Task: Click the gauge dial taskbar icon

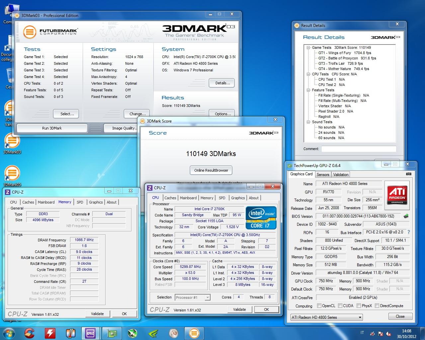Action: pos(174,333)
